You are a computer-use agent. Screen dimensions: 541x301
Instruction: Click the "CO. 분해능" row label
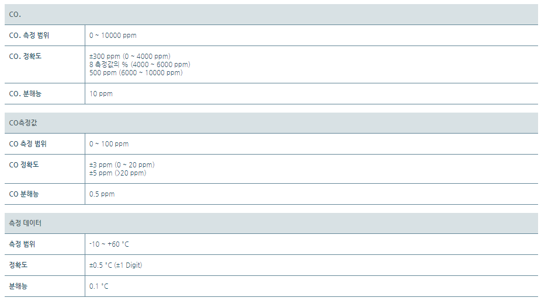26,94
